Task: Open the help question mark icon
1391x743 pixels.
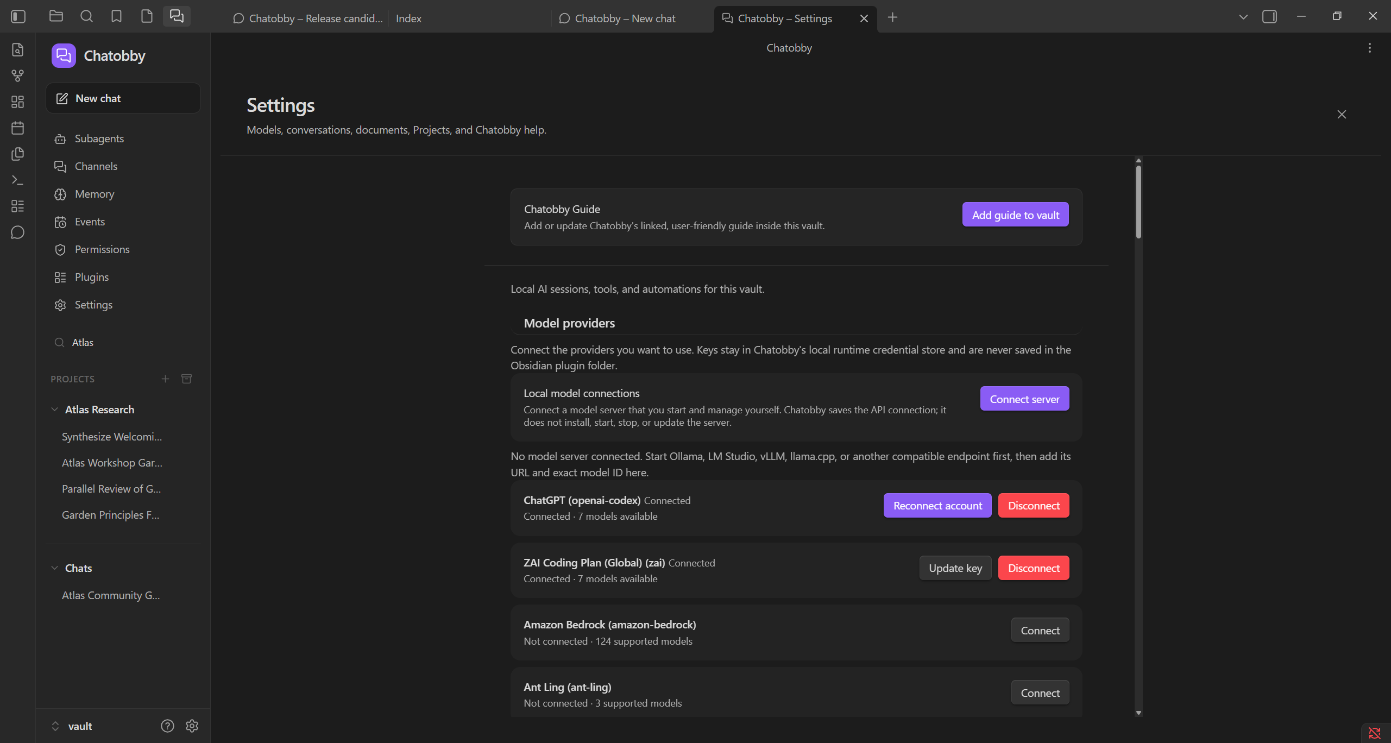Action: [x=167, y=726]
